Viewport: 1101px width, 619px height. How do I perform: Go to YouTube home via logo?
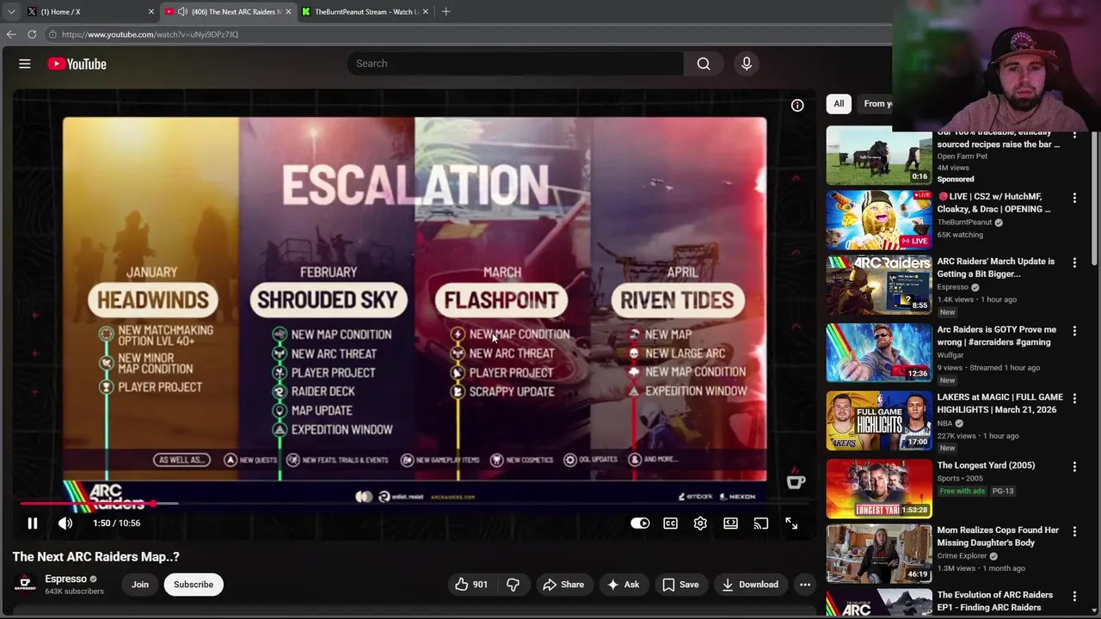[x=77, y=64]
